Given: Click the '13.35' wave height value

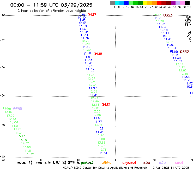Looking at the screenshot, I should (10, 116).
